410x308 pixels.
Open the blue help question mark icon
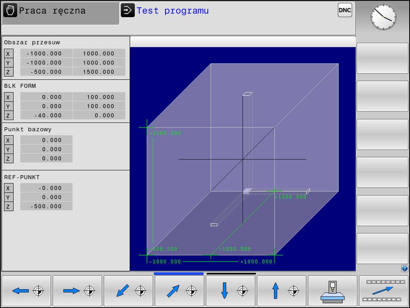[x=404, y=268]
